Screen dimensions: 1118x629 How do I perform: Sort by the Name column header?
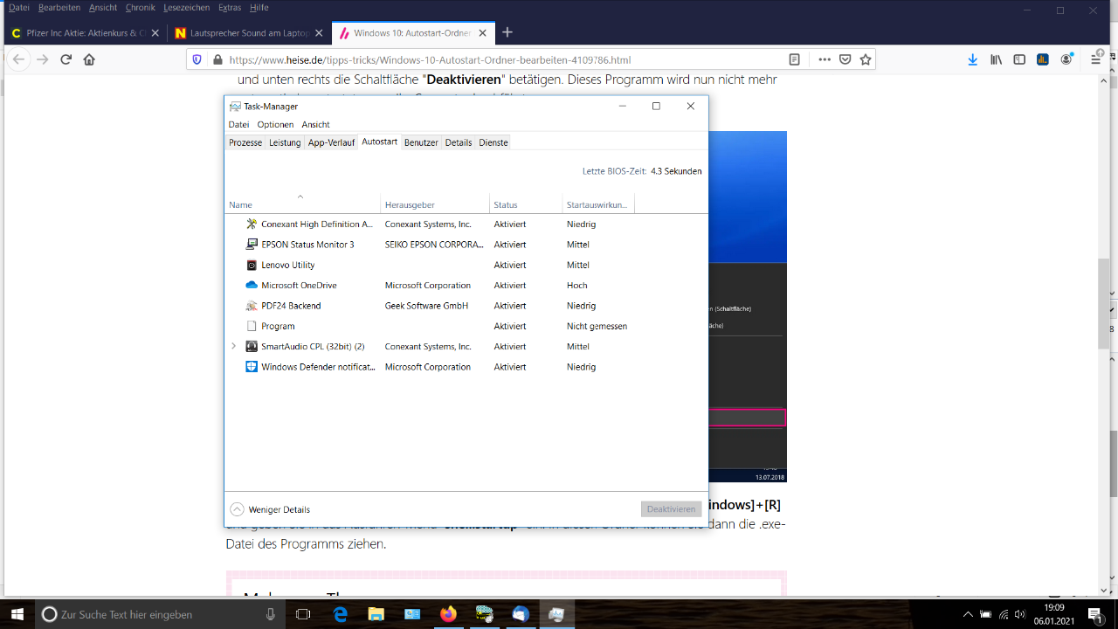pyautogui.click(x=302, y=204)
